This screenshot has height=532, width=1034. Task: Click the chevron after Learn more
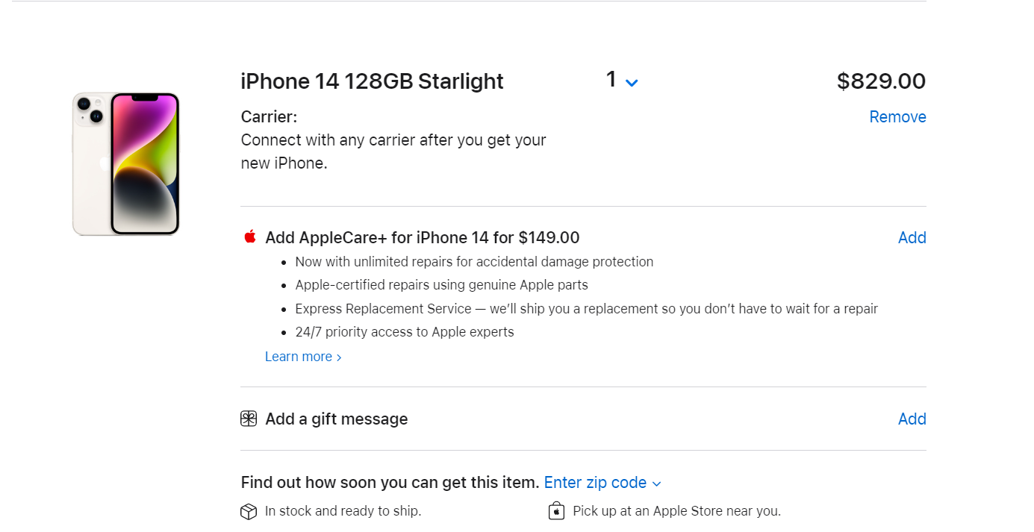click(x=339, y=357)
